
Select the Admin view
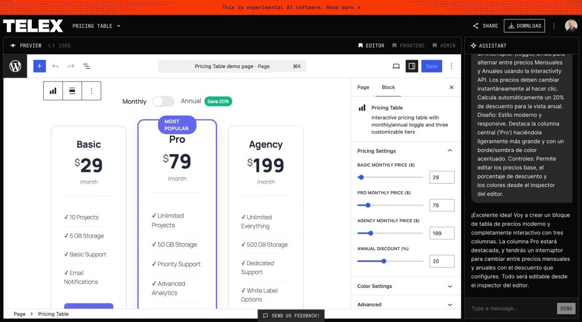click(444, 45)
